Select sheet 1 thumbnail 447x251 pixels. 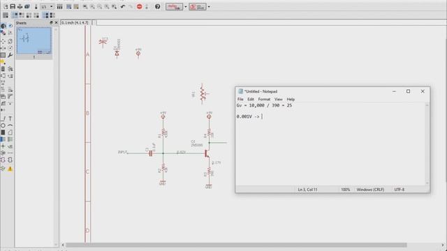[x=34, y=40]
